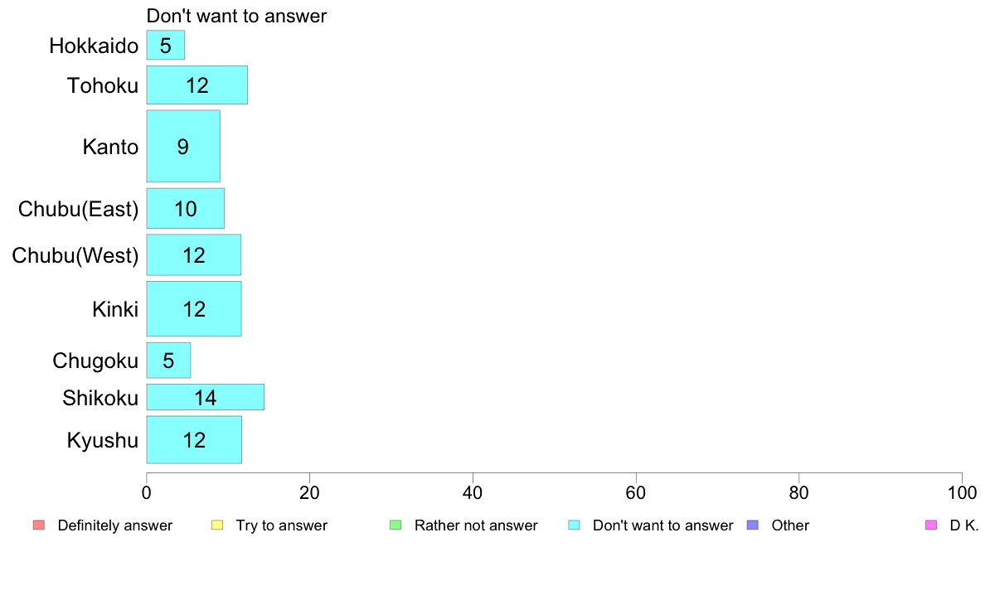This screenshot has height=610, width=985.
Task: Select the Shikoku bar showing 14
Action: (205, 397)
